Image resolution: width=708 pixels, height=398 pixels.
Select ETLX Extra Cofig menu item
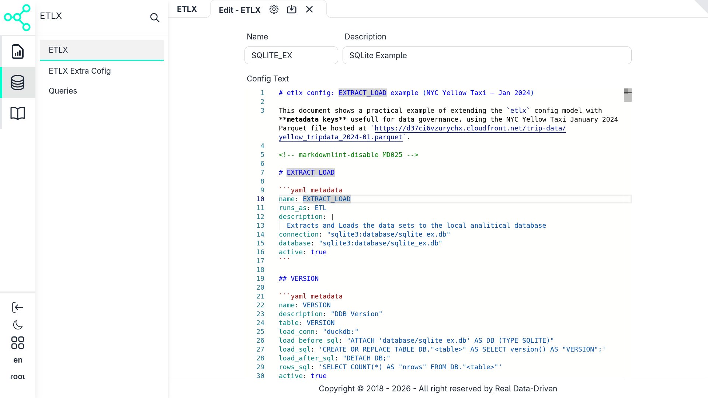click(80, 71)
